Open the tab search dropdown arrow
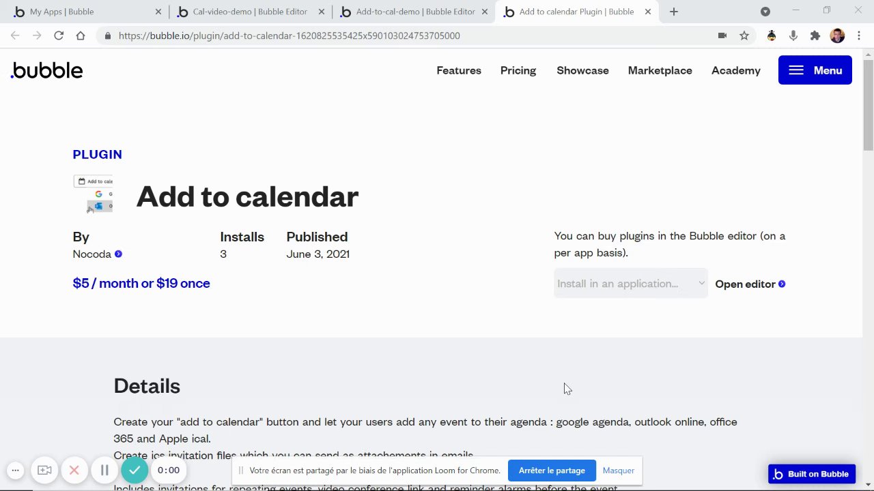The height and width of the screenshot is (491, 874). 765,12
